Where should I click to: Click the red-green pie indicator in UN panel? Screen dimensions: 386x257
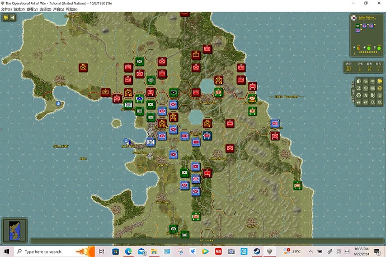(x=359, y=48)
